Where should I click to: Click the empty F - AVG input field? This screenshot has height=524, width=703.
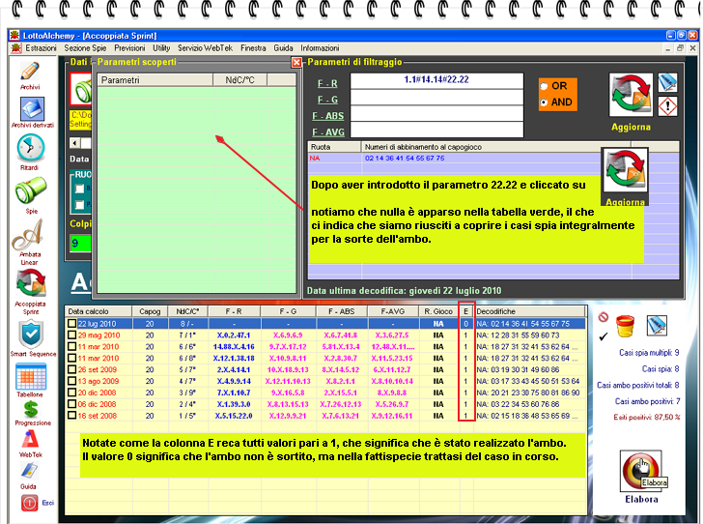[436, 130]
